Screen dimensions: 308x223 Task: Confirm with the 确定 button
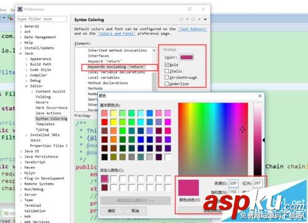(111, 211)
